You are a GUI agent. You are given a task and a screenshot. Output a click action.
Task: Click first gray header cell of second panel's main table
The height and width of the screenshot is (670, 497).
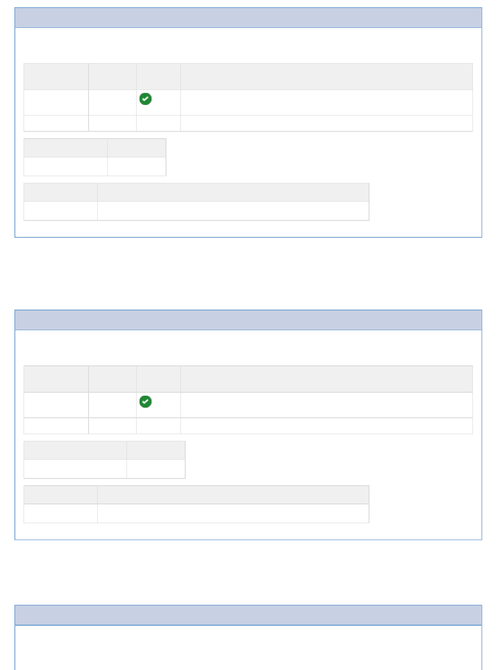[x=56, y=379]
